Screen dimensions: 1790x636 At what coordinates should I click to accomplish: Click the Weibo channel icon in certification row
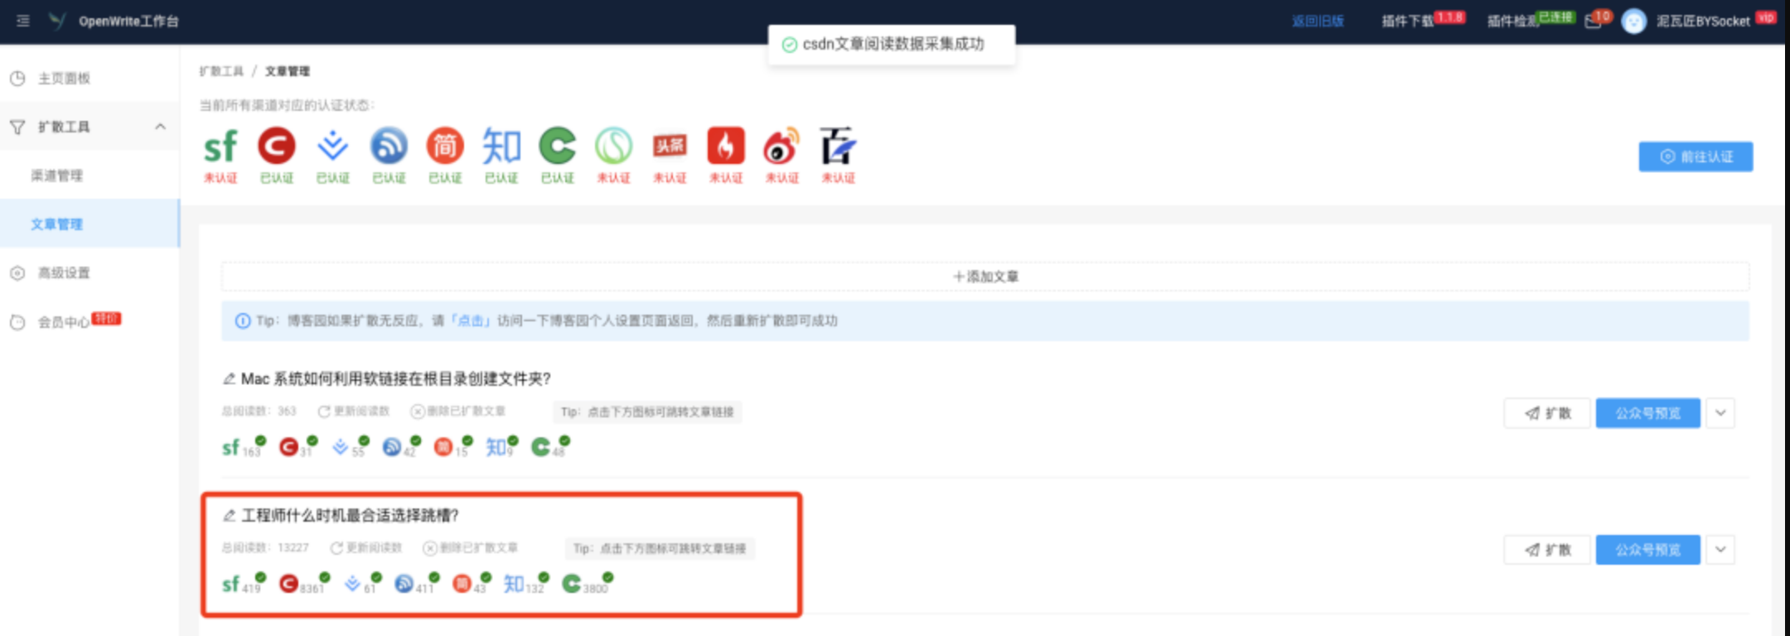781,147
